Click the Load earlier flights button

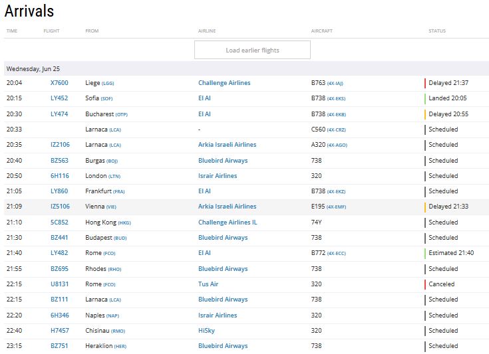click(252, 50)
